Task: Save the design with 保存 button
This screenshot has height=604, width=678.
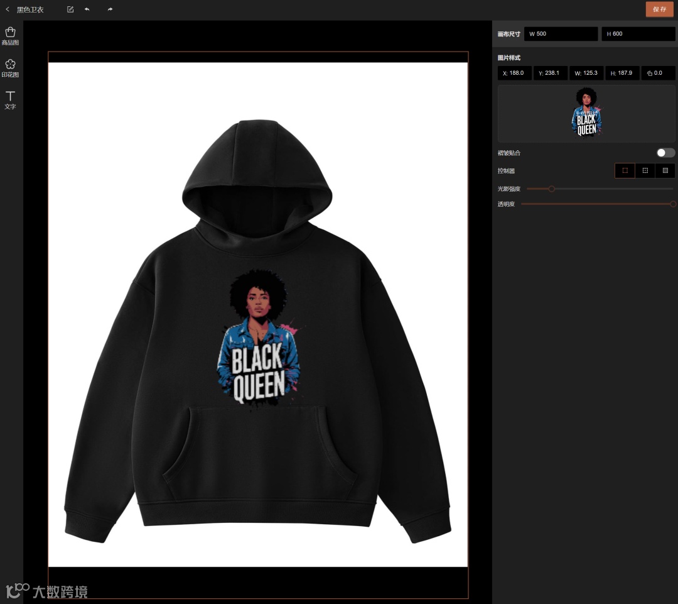Action: (x=659, y=9)
